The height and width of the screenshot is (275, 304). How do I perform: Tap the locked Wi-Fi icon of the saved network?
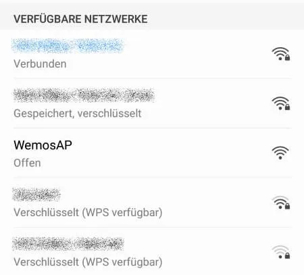click(280, 103)
